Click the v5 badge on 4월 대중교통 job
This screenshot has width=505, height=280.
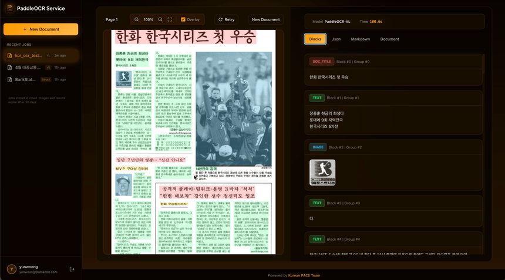point(48,68)
